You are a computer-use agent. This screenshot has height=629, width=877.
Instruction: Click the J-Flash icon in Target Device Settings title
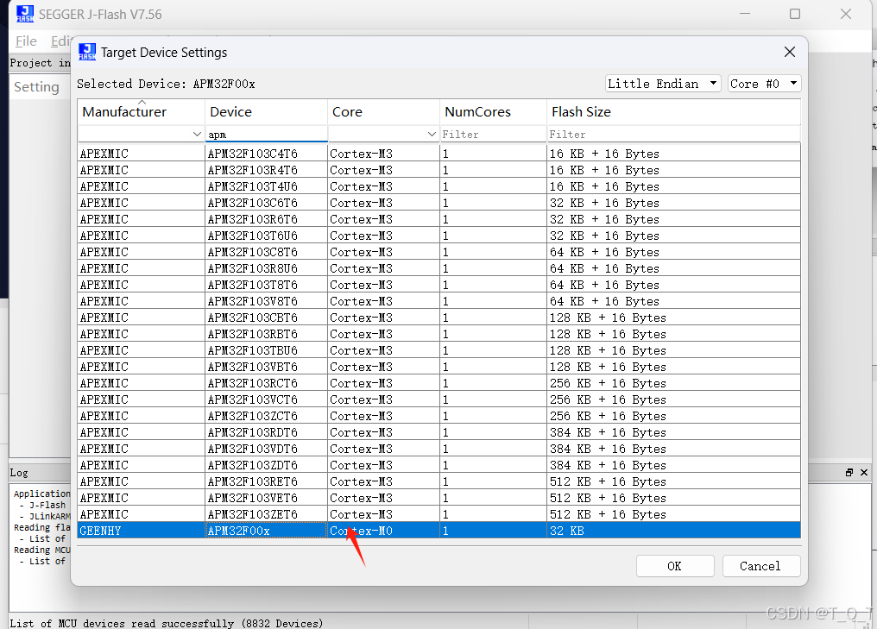tap(86, 52)
